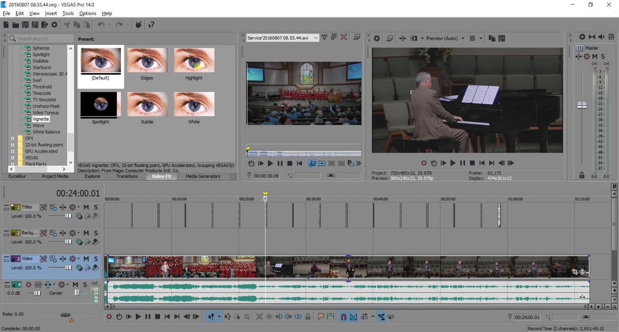Enable snapping with the magnet icon
The image size is (619, 332).
[x=344, y=316]
